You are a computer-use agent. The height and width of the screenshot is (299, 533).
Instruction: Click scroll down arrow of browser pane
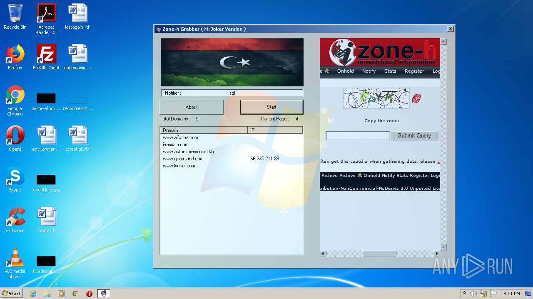(443, 247)
